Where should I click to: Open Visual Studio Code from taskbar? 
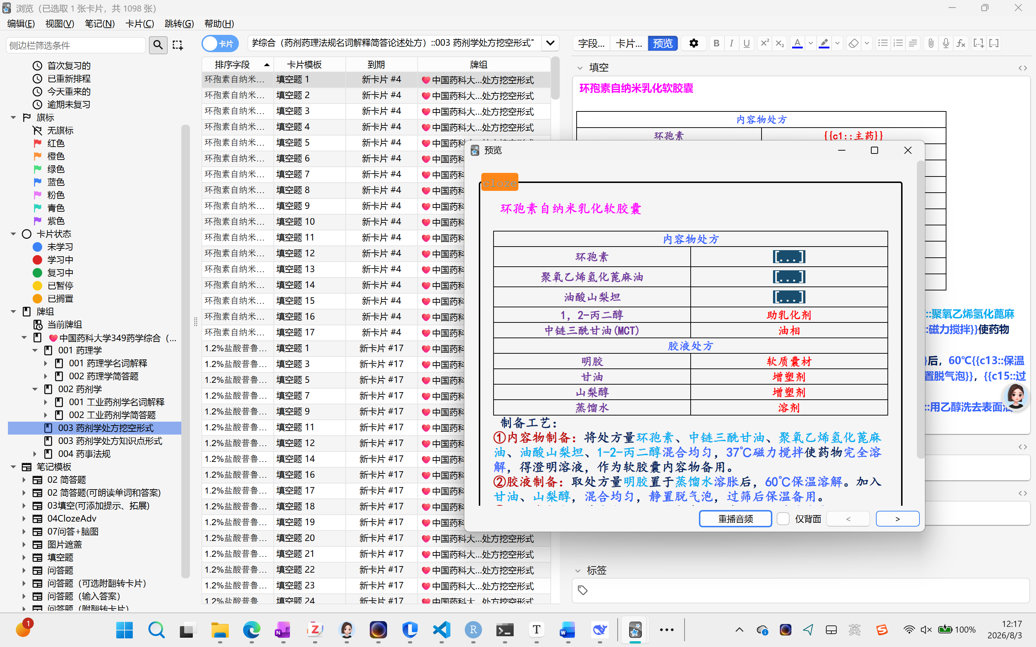pos(441,630)
